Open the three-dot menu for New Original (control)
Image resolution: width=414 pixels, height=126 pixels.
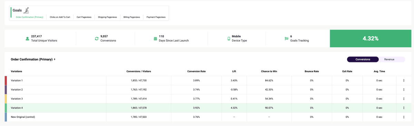[x=404, y=117]
